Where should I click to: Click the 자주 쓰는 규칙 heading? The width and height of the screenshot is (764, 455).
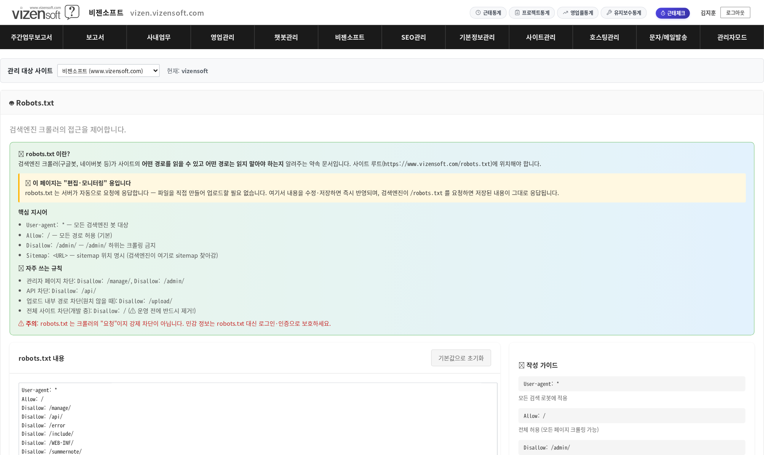pyautogui.click(x=40, y=268)
